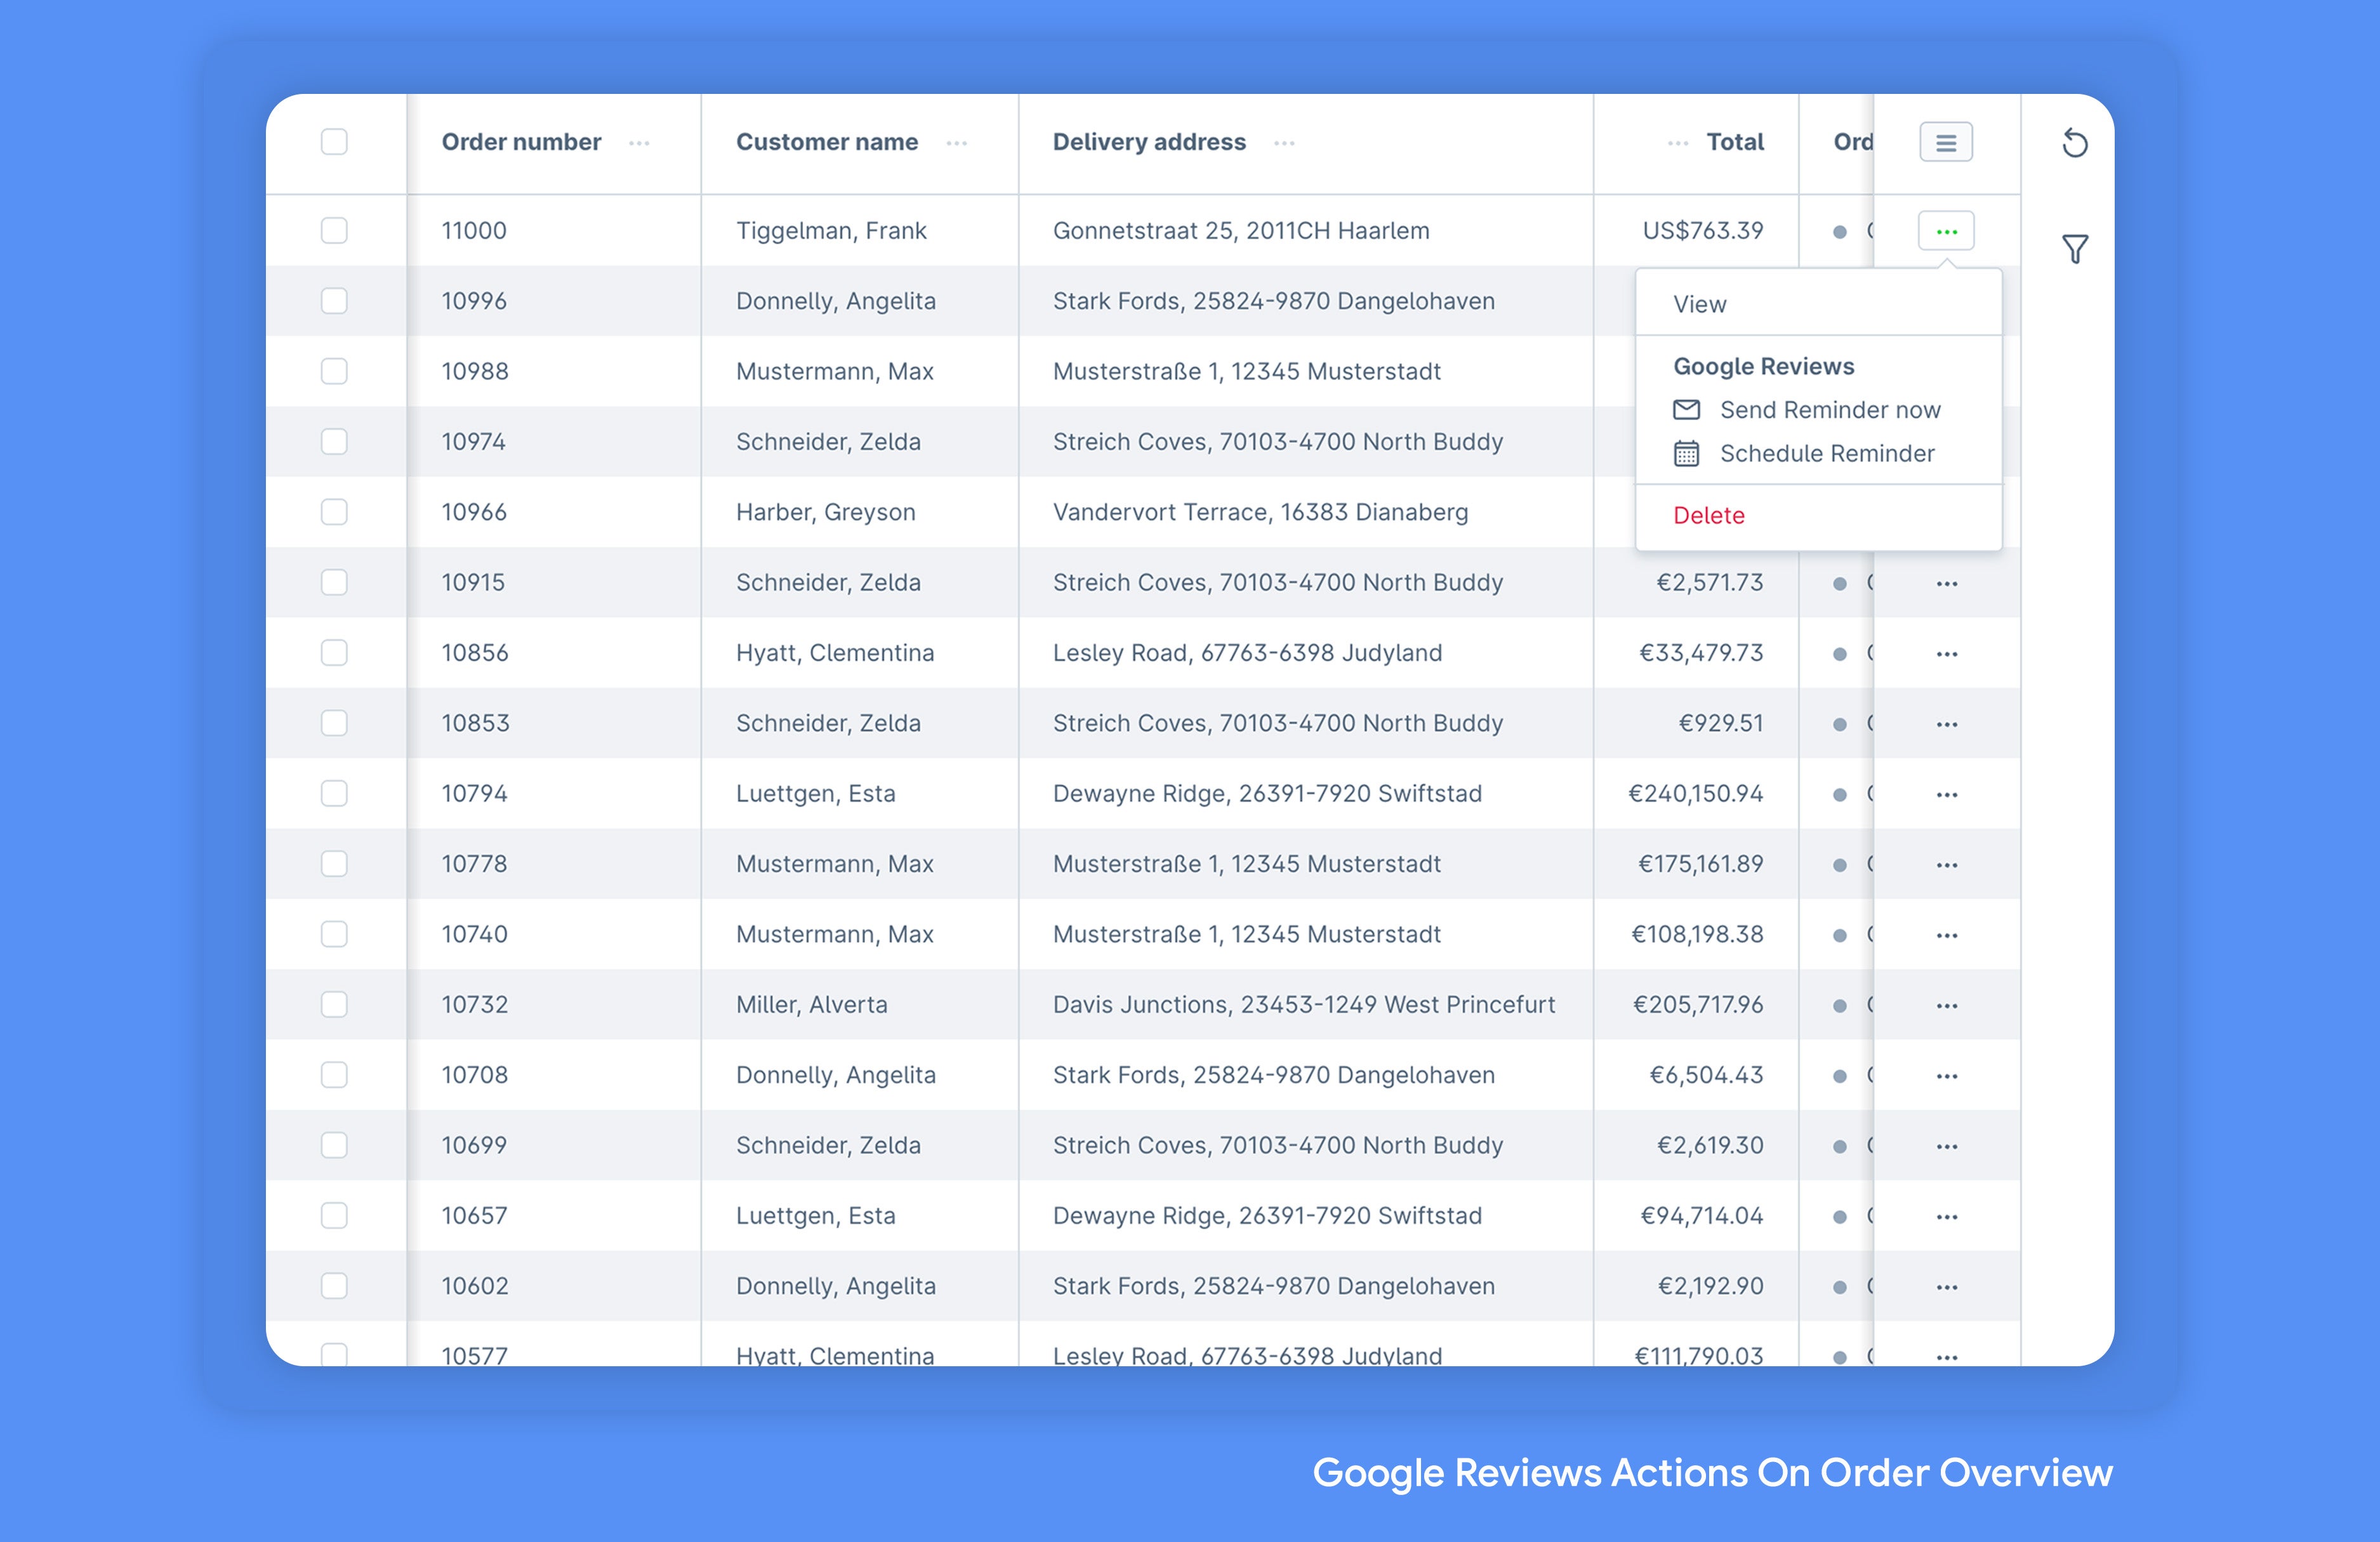Click address Vandervort Terrace, 16383 Dianaberg
This screenshot has width=2380, height=1542.
(x=1260, y=512)
